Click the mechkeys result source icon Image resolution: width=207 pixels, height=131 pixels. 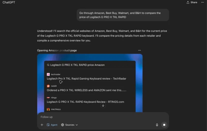[x=48, y=109]
